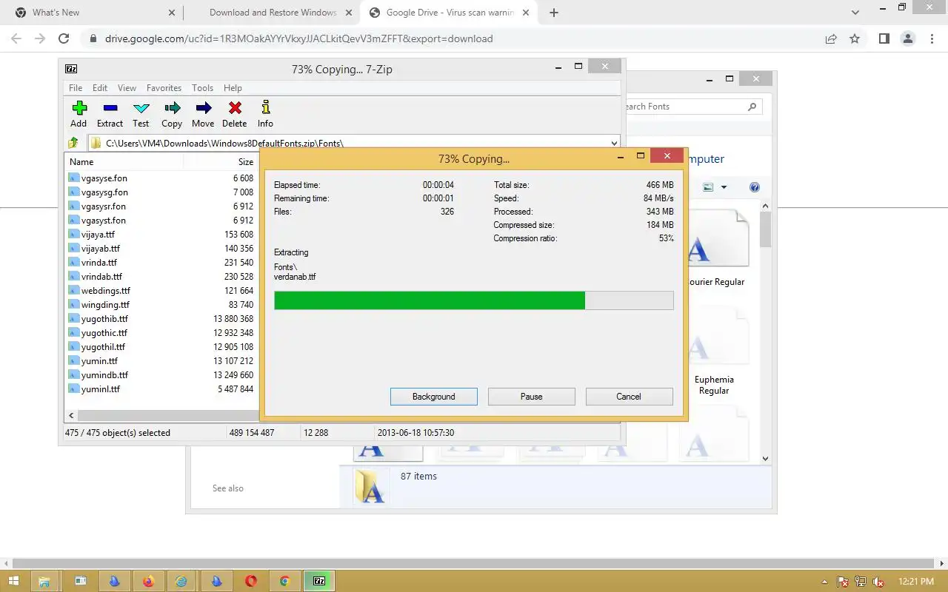The width and height of the screenshot is (948, 592).
Task: Click the Google Chrome taskbar icon
Action: 284,581
